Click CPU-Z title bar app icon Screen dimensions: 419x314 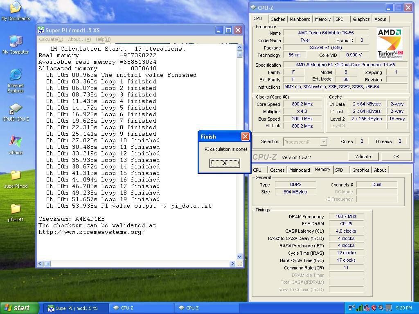pos(253,7)
